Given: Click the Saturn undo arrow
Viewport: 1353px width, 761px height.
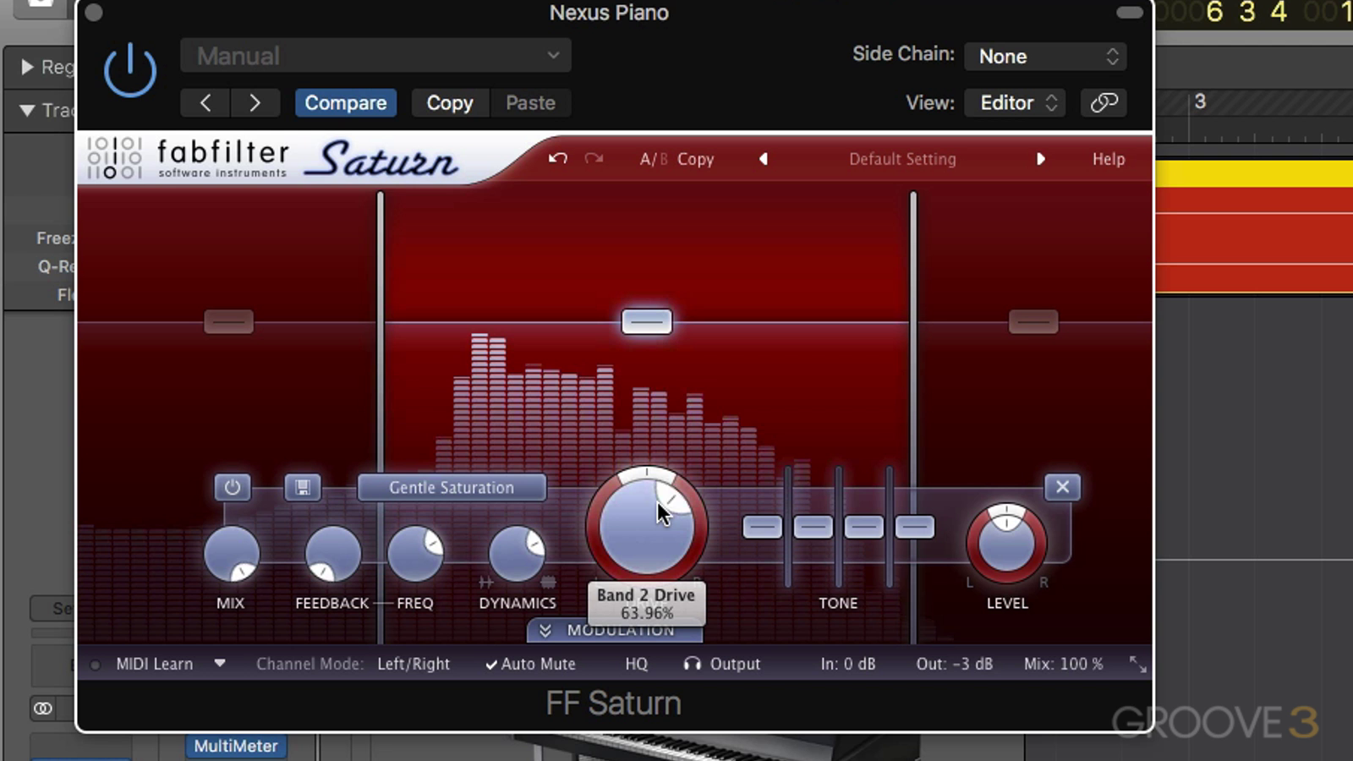Looking at the screenshot, I should (x=557, y=159).
